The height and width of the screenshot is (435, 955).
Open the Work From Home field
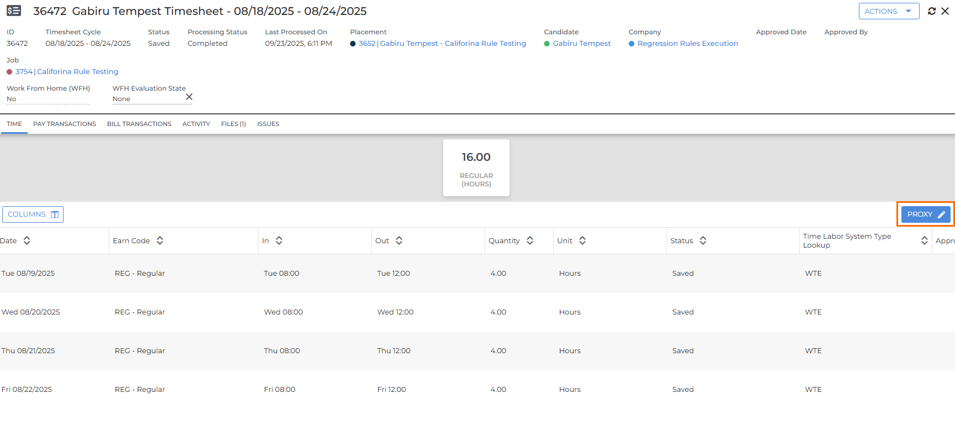(x=48, y=99)
